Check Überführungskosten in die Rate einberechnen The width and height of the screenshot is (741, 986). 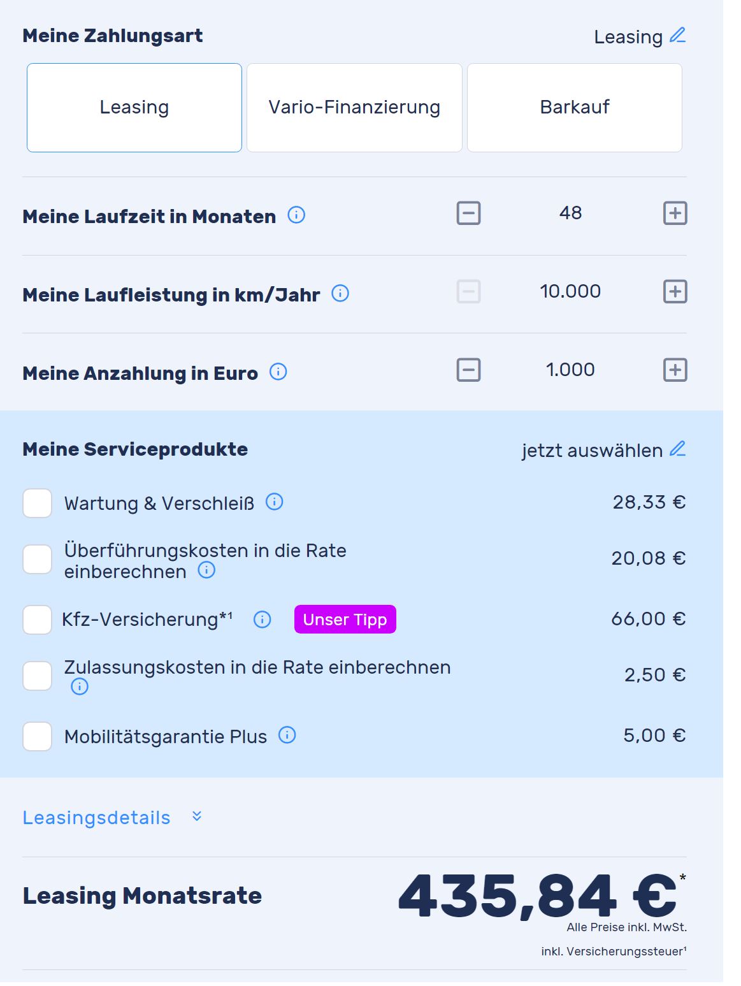38,560
